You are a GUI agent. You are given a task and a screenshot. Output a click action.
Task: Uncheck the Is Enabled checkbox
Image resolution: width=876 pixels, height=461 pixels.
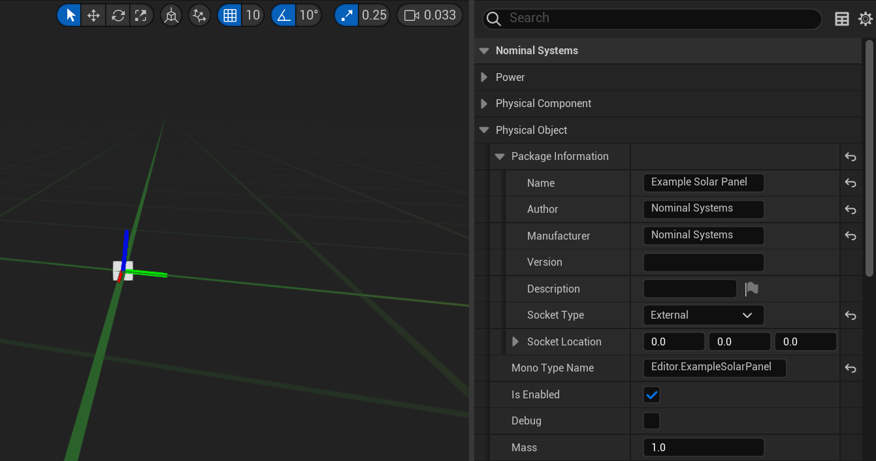click(x=651, y=394)
